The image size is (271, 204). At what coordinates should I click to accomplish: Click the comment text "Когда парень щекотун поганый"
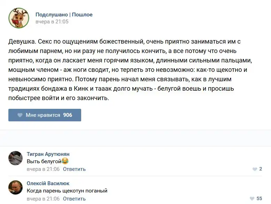click(x=67, y=191)
